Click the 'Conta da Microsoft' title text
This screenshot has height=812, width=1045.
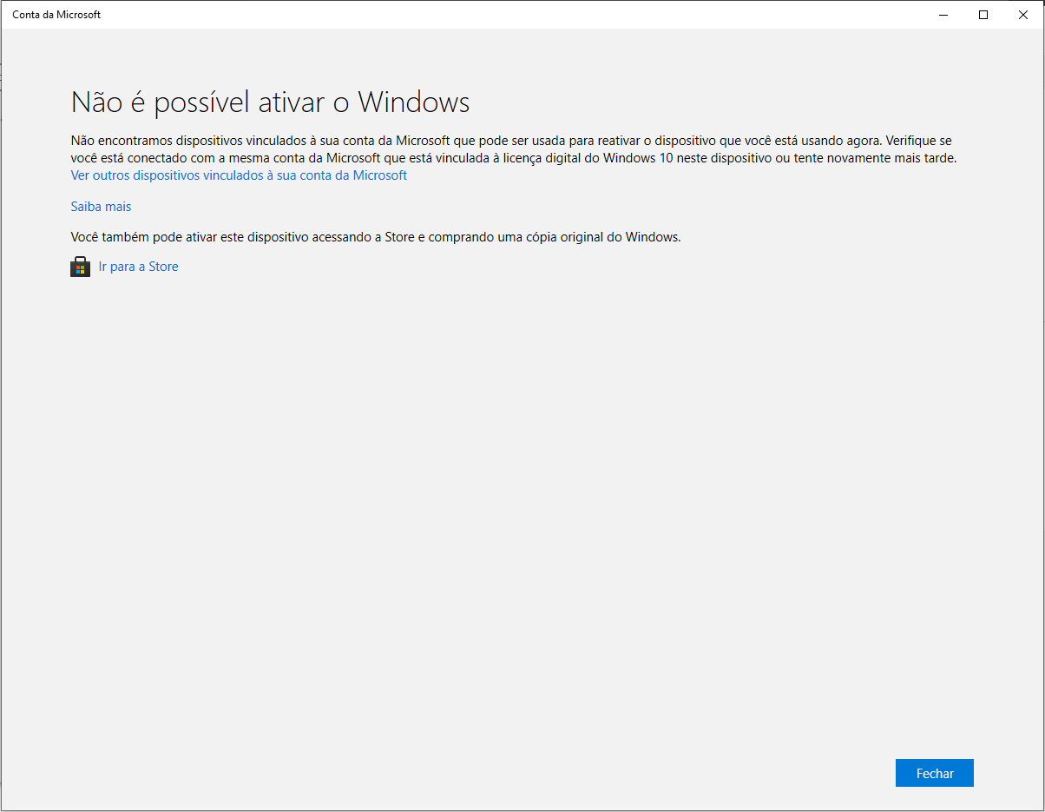click(56, 15)
